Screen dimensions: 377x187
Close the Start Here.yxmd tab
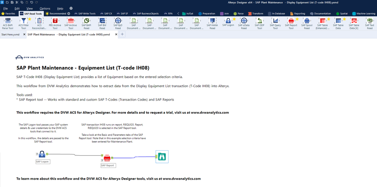click(24, 34)
